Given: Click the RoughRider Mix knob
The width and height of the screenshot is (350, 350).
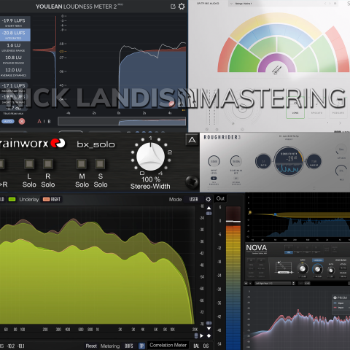Looking at the screenshot, I should click(x=341, y=171).
